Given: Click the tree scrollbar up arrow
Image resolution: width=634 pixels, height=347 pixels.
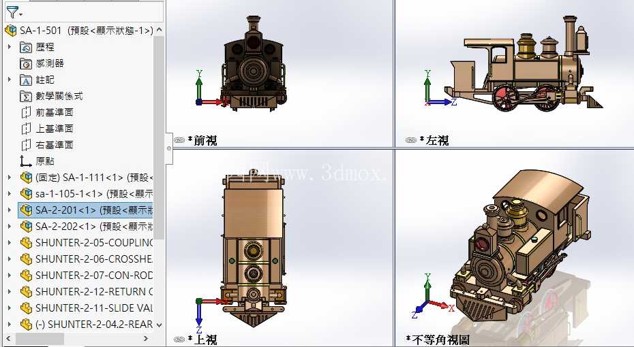Looking at the screenshot, I should (159, 30).
